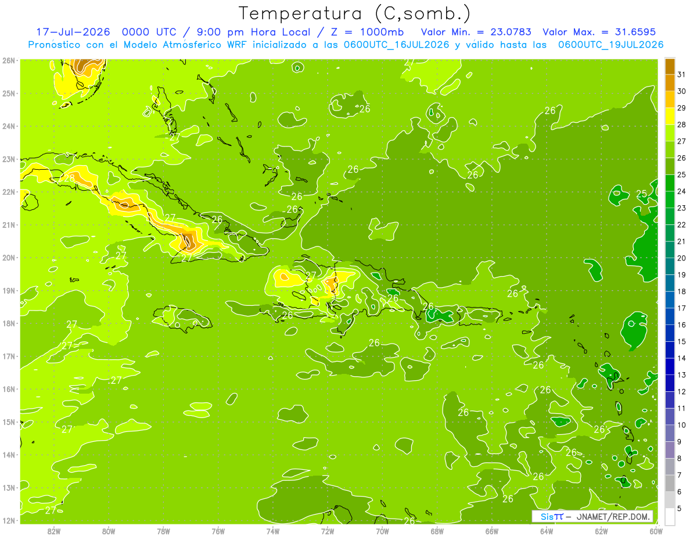Click the "16N" latitude axis label
The height and width of the screenshot is (539, 697).
[8, 389]
